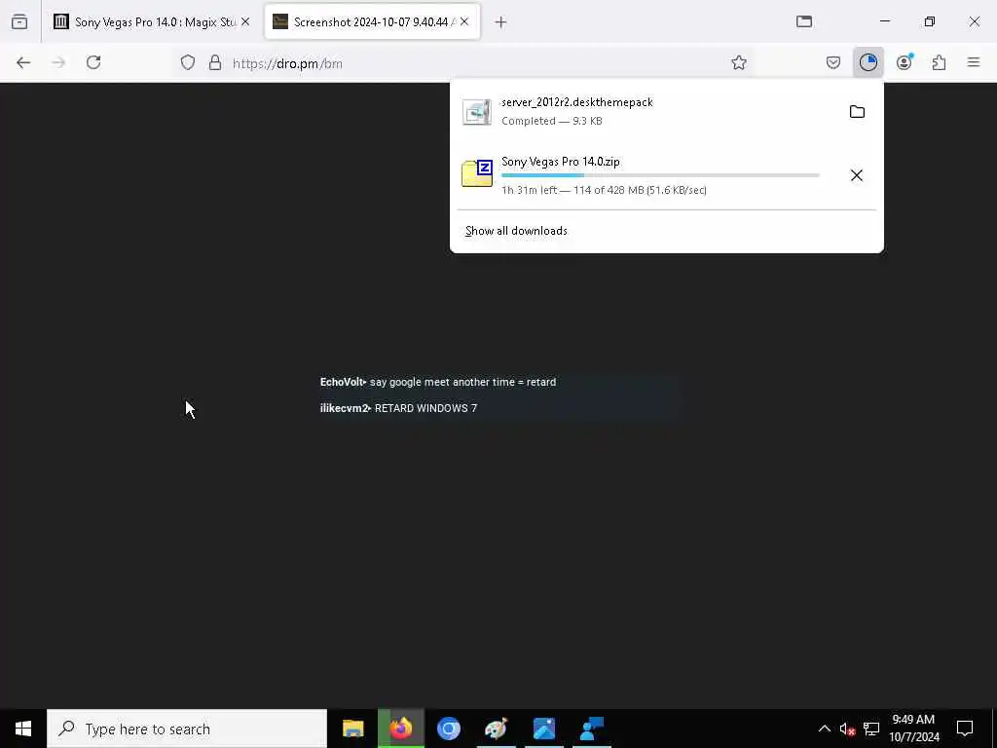The width and height of the screenshot is (997, 748).
Task: Open the Windows Start menu
Action: point(23,729)
